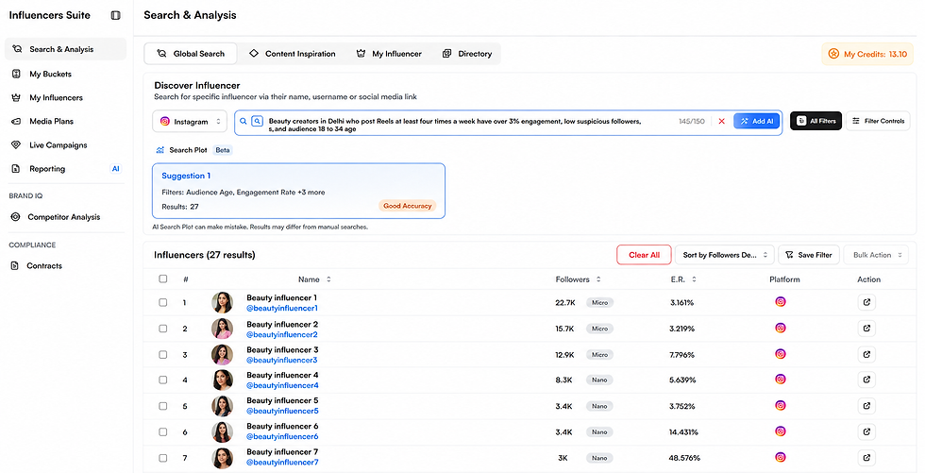This screenshot has height=473, width=925.
Task: Check the box for Beauty influencer 1
Action: (162, 302)
